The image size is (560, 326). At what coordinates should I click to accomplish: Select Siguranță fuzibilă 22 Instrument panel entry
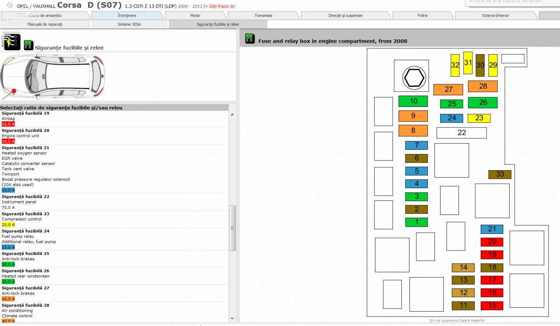[x=114, y=202]
